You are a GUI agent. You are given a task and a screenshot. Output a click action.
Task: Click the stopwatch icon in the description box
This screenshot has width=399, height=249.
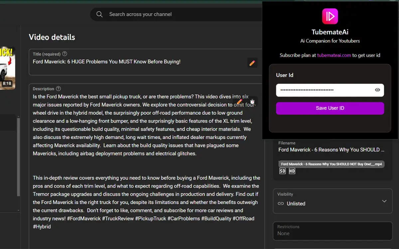coord(252,101)
